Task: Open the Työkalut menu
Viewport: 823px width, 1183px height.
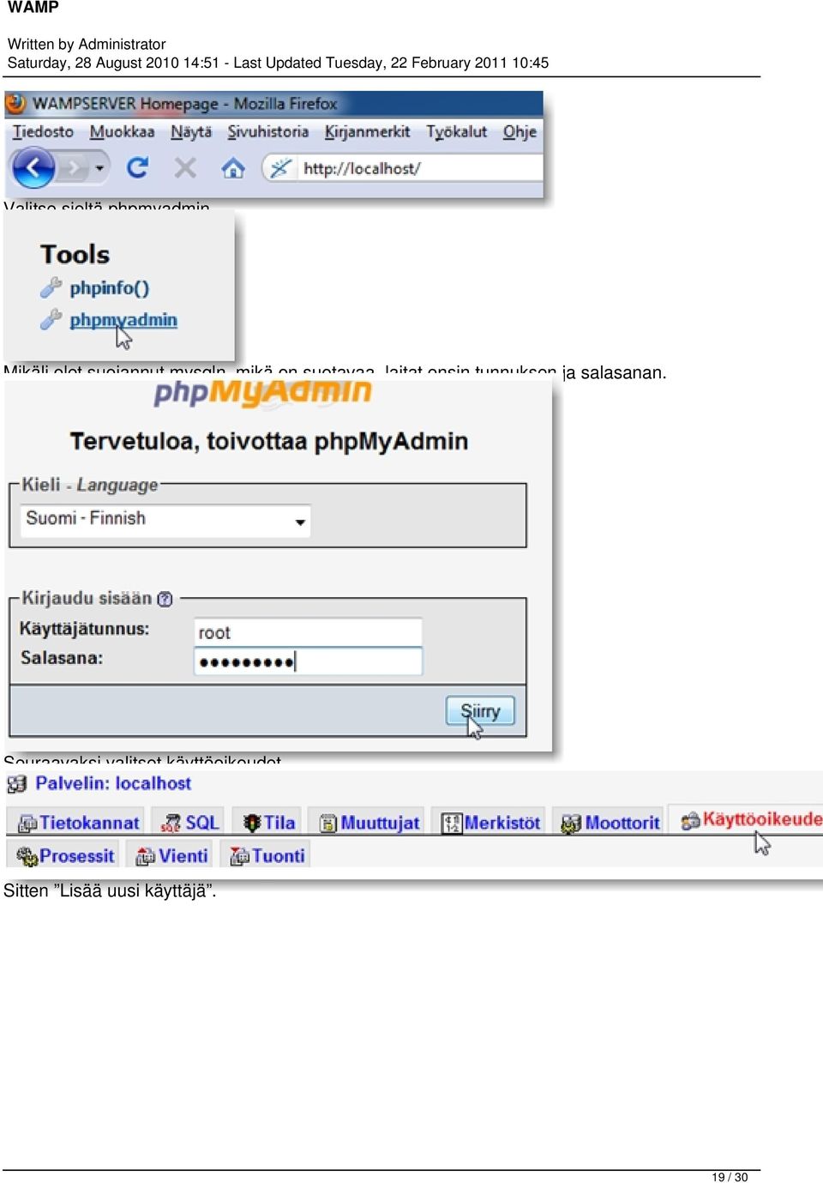Action: point(457,132)
